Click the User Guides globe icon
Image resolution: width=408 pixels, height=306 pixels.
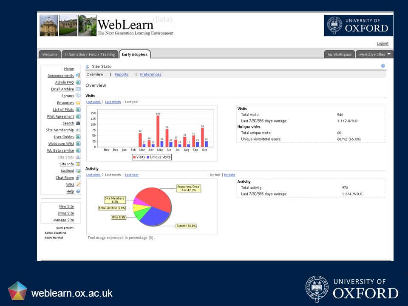[x=78, y=136]
